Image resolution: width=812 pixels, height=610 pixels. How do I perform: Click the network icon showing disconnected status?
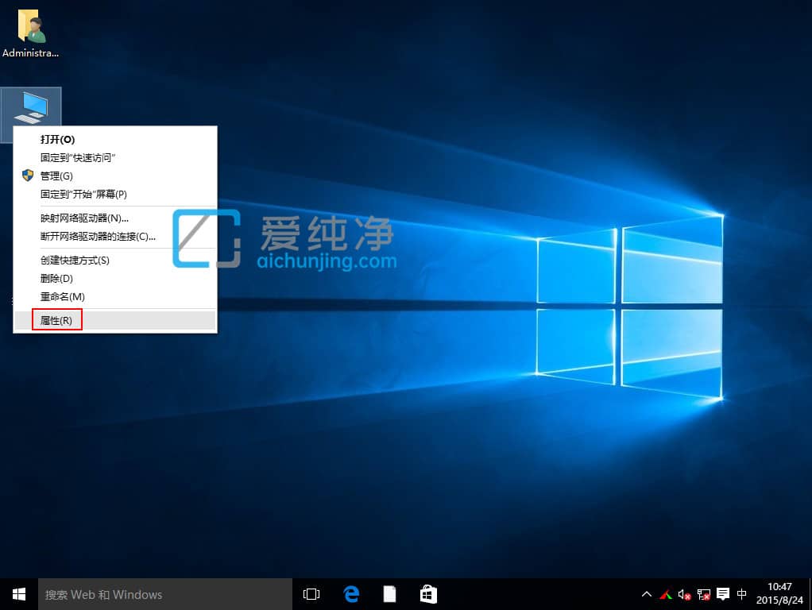pos(703,595)
